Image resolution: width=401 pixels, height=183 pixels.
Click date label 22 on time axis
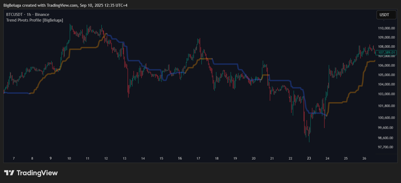click(290, 158)
